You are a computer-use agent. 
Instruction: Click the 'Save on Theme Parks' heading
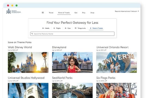tap(20, 42)
